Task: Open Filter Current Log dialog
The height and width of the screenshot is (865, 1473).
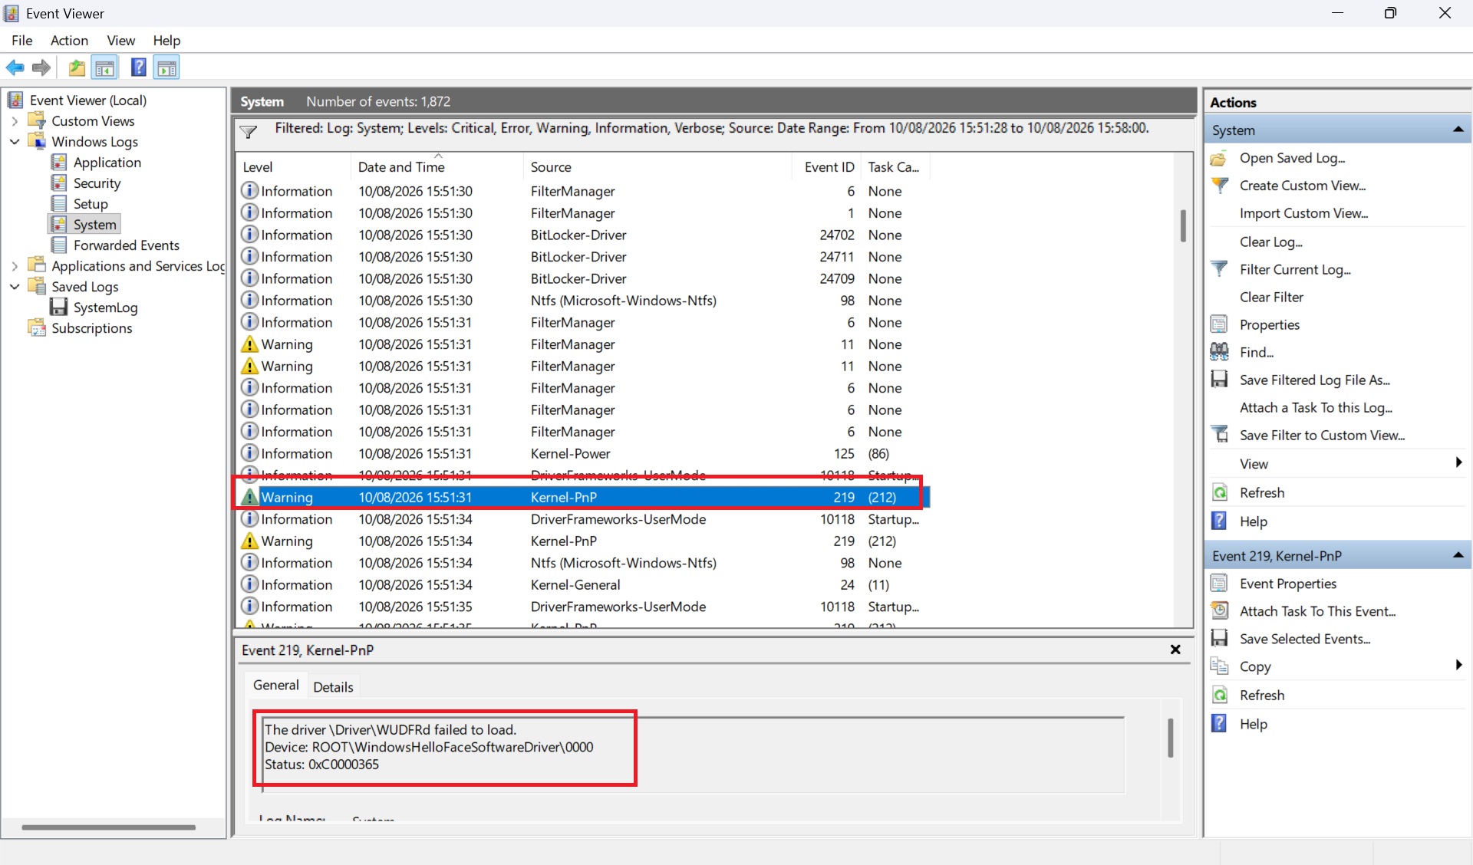Action: 1295,269
